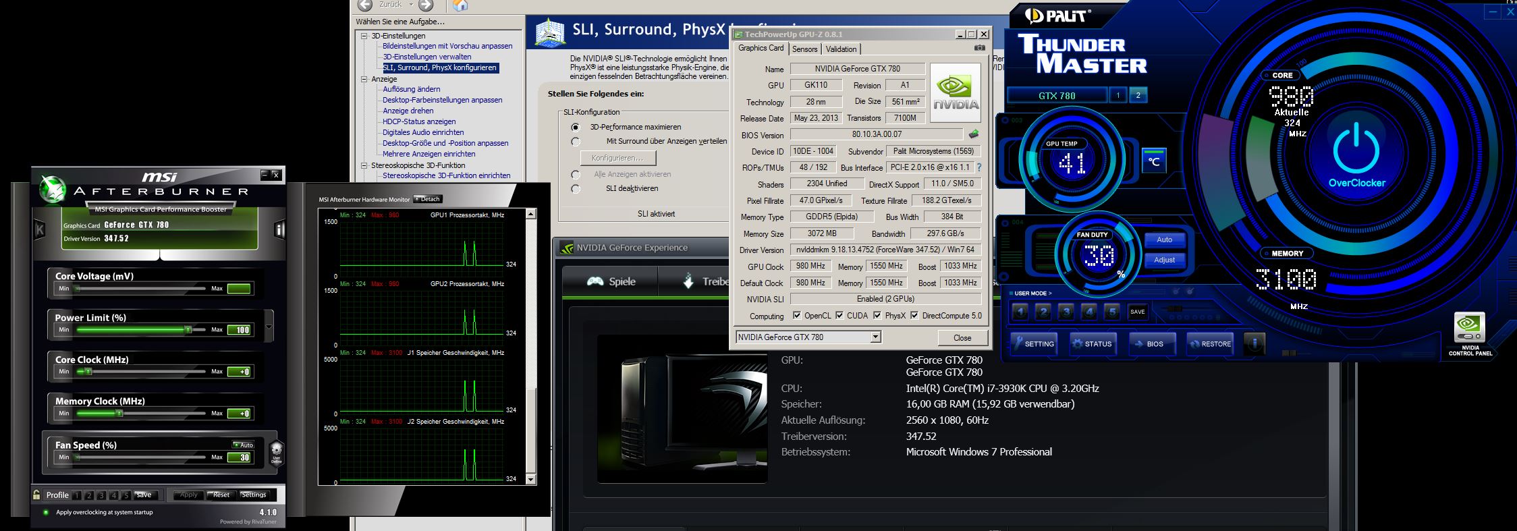
Task: Open Afterburner Kombustor side button
Action: (39, 230)
